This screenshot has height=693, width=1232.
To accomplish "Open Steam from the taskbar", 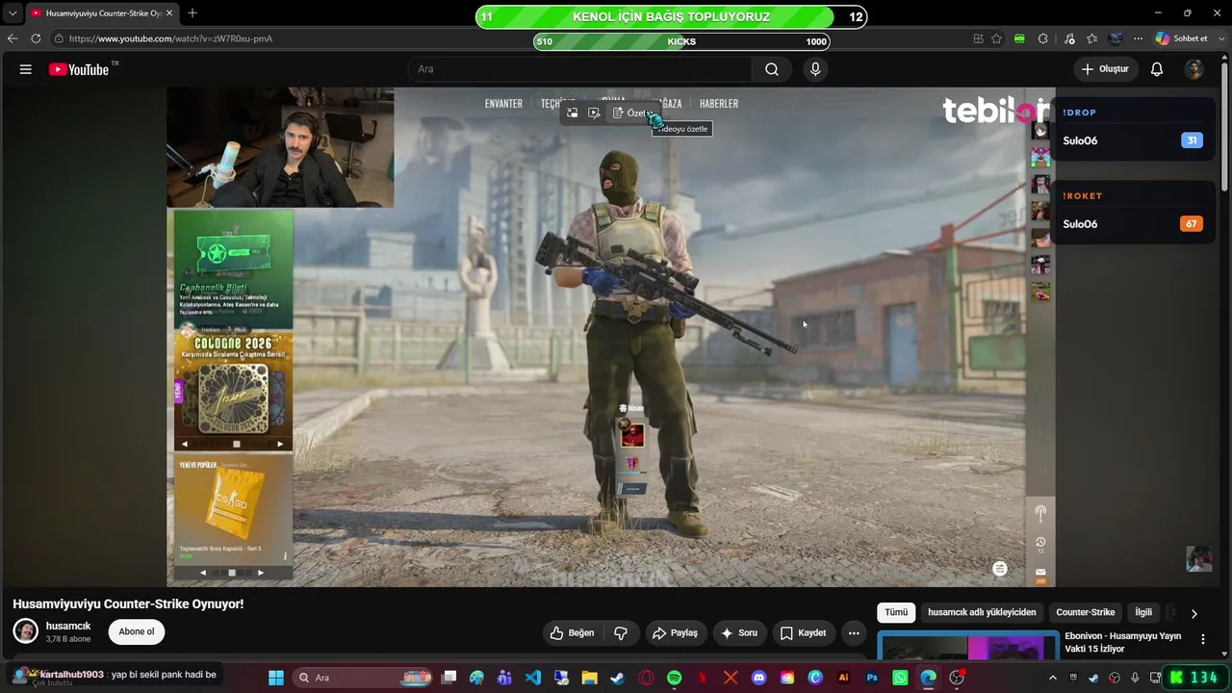I will pos(617,678).
